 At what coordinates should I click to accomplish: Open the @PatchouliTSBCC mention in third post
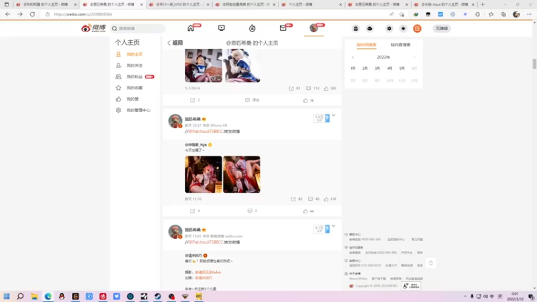206,242
